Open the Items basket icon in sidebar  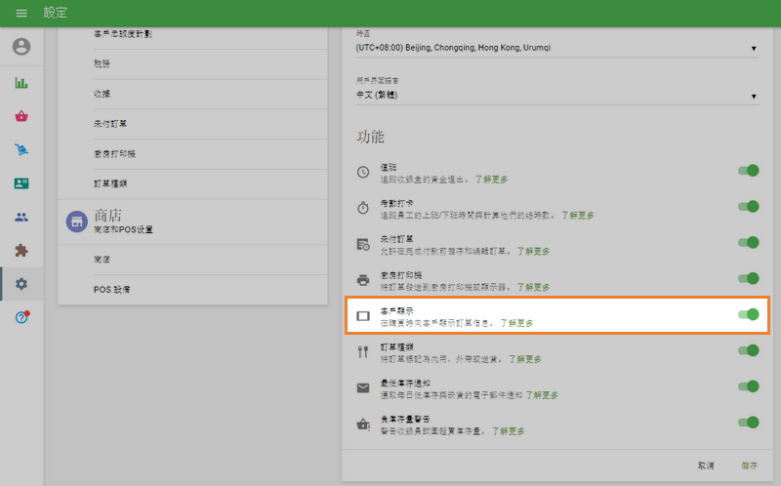click(21, 116)
